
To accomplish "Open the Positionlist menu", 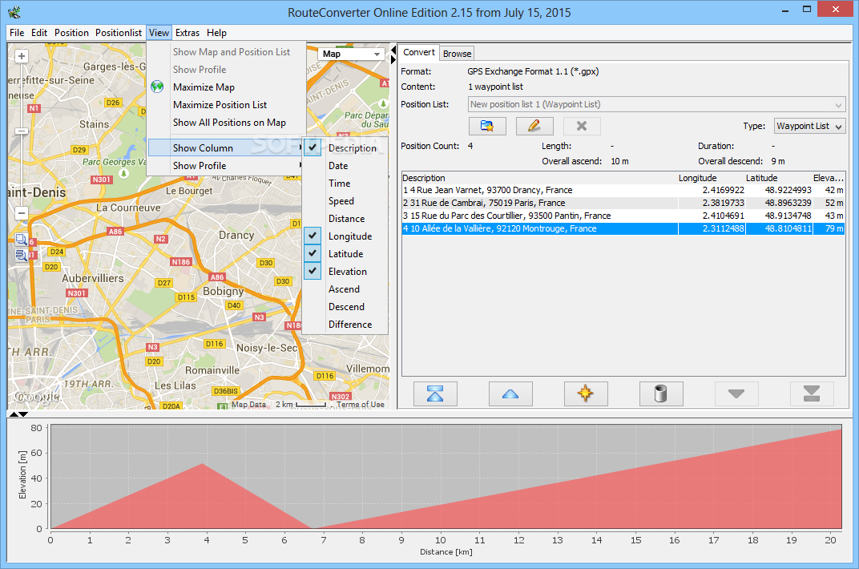I will 119,33.
